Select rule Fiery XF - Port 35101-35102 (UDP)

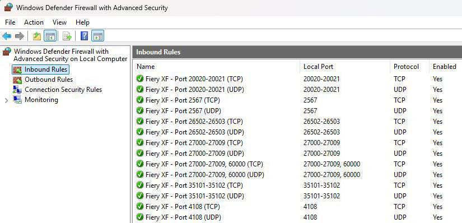(x=195, y=196)
